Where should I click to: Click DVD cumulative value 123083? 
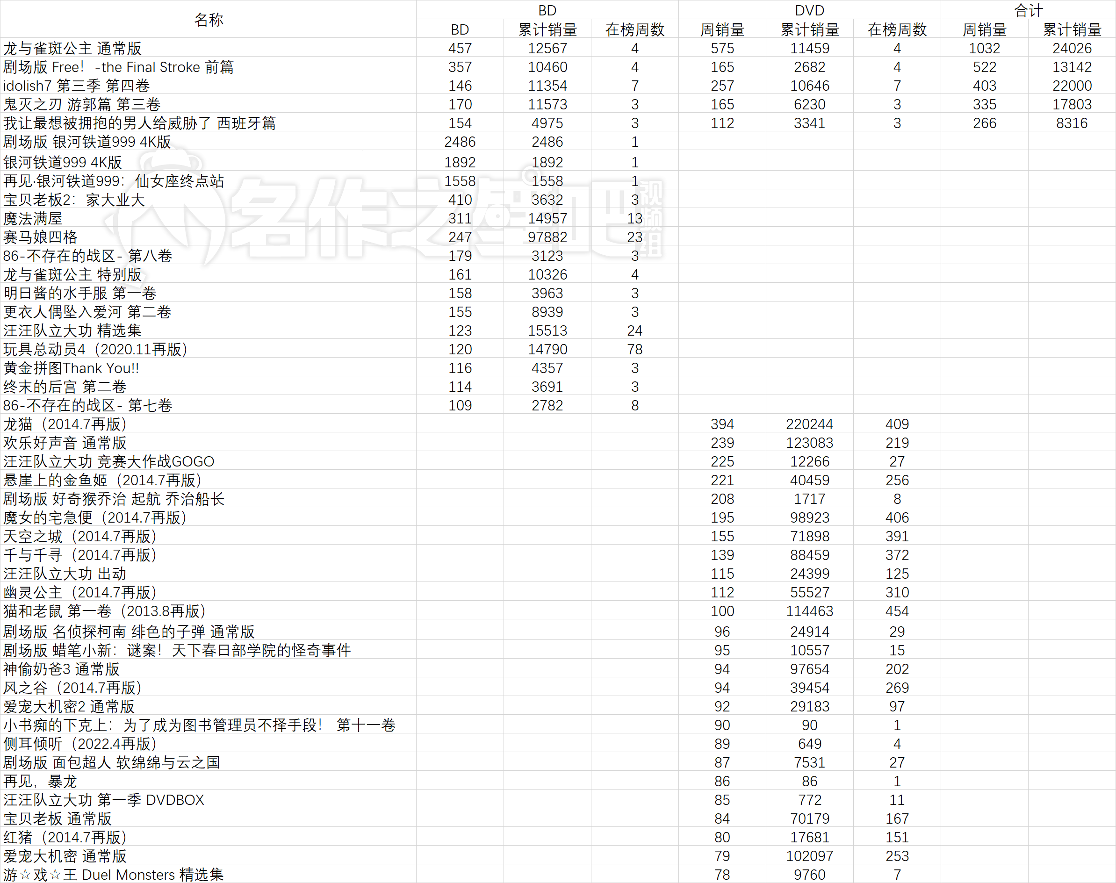809,443
